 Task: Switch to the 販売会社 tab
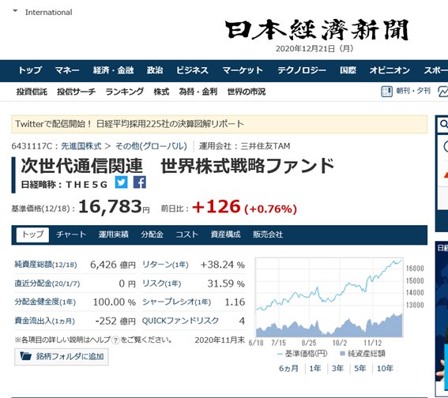tap(268, 235)
